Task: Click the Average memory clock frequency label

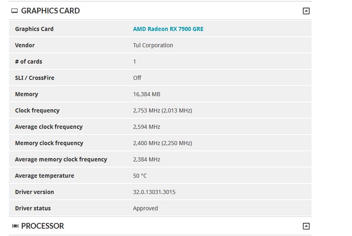Action: click(61, 159)
